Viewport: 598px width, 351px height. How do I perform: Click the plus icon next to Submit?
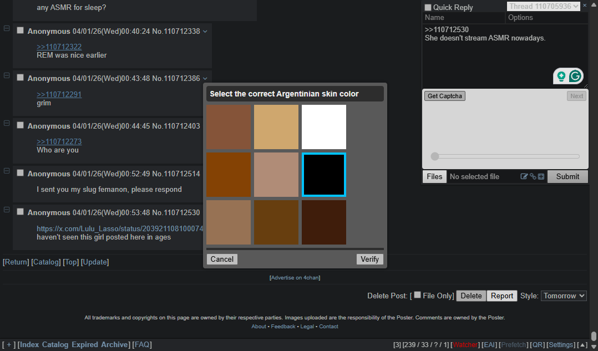coord(541,176)
